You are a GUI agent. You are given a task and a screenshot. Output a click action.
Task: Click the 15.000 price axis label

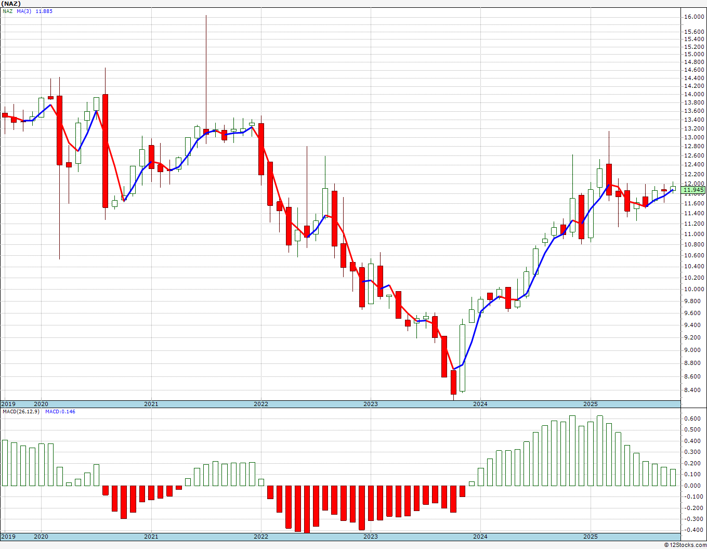point(694,54)
